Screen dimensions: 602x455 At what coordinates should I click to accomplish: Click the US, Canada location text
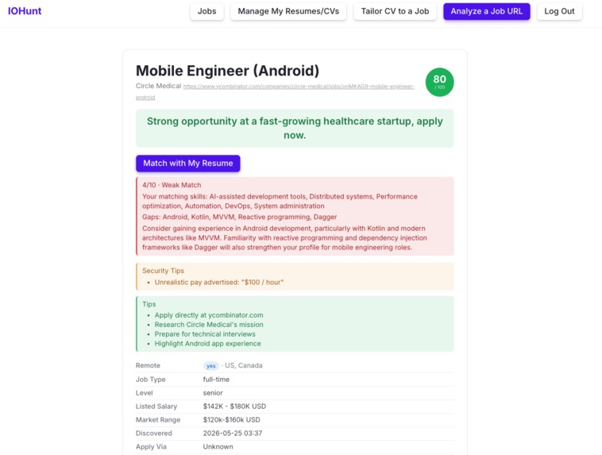(x=243, y=365)
